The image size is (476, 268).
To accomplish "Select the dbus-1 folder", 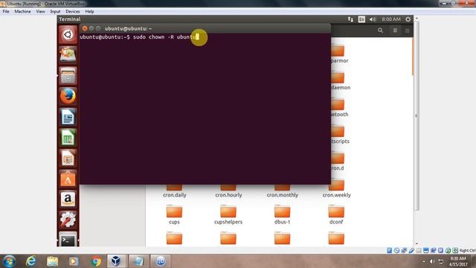I will click(283, 214).
